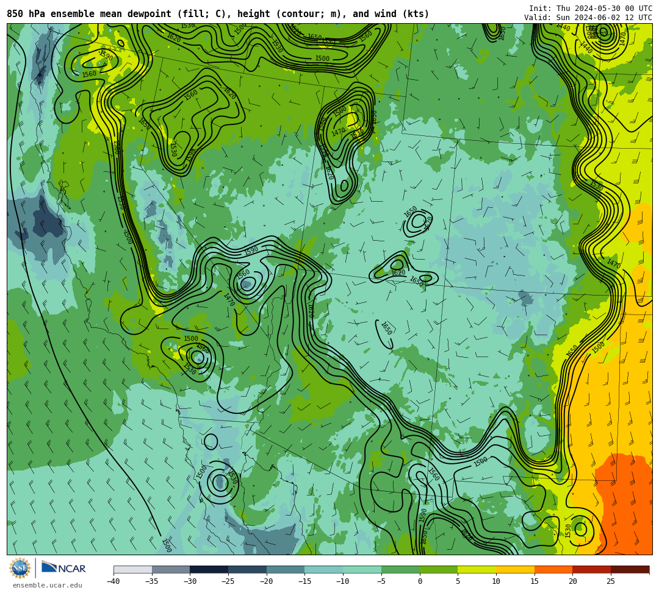The width and height of the screenshot is (659, 593).
Task: Click the -10 colorbar tick label
Action: click(x=342, y=581)
